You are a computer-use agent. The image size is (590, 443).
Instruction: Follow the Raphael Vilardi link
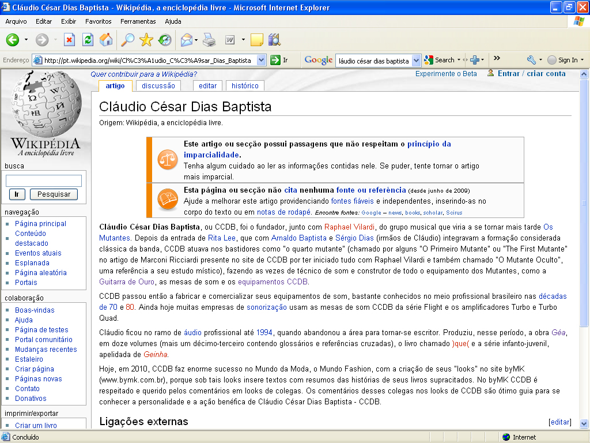[x=349, y=227]
